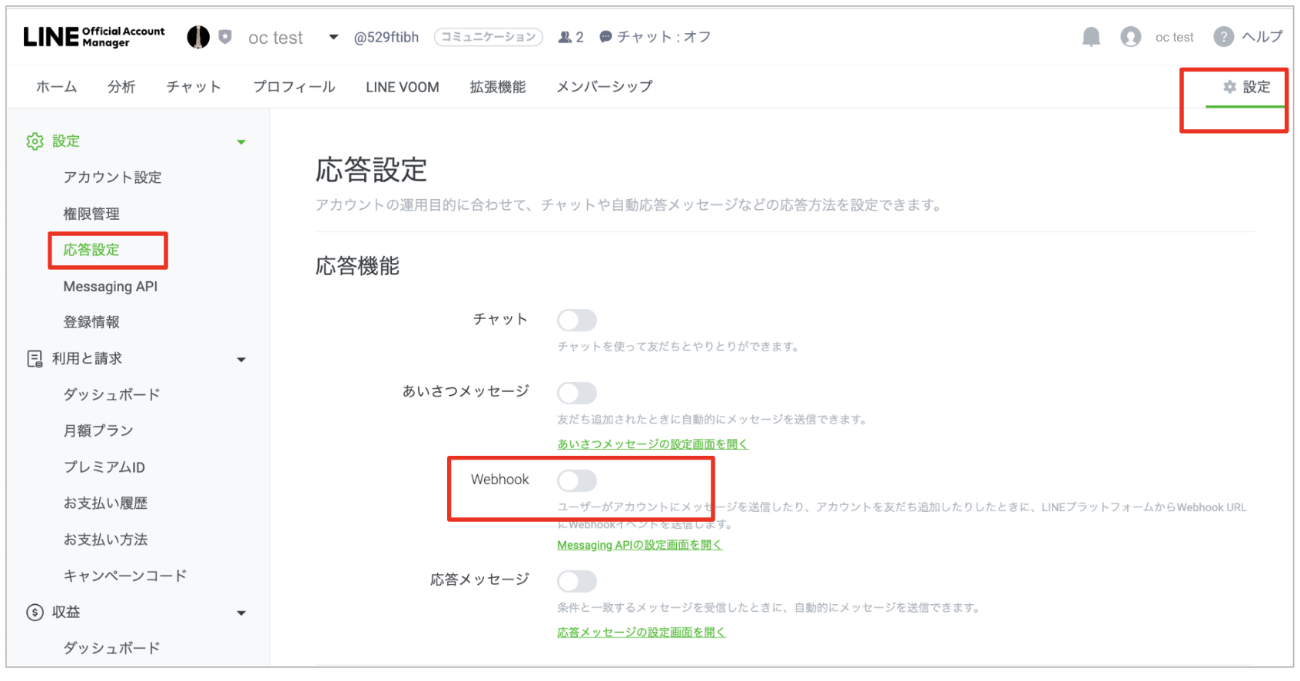Click the チャット：オフ status text
Image resolution: width=1300 pixels, height=681 pixels.
(665, 37)
